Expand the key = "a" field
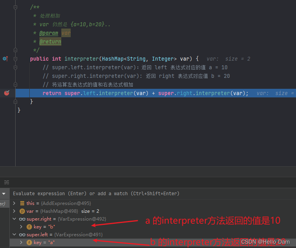 pos(21,242)
